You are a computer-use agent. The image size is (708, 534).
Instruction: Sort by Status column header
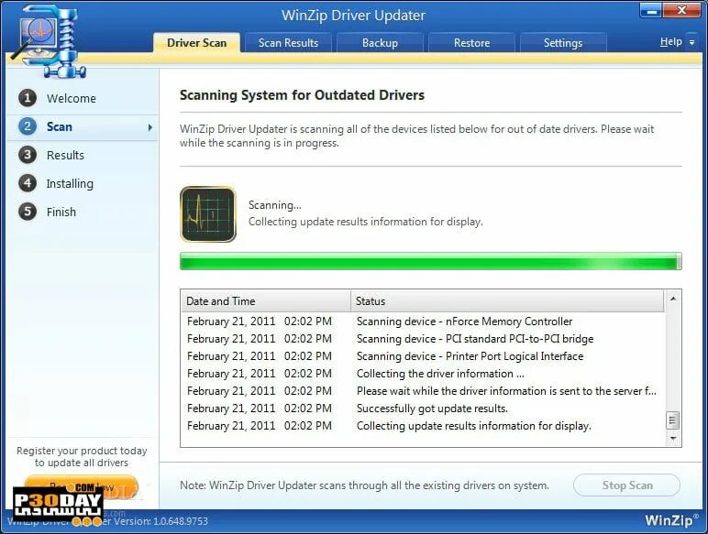click(507, 300)
